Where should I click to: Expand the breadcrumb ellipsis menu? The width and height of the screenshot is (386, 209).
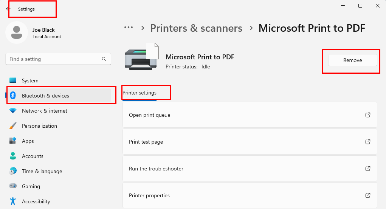coord(129,28)
